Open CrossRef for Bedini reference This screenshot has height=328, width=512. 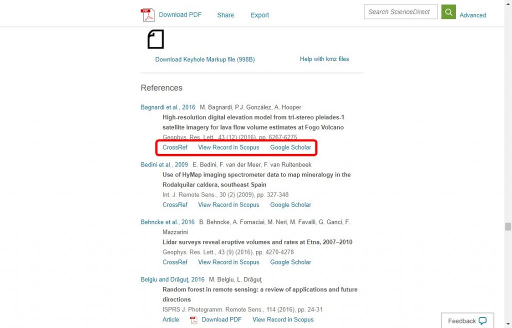[175, 205]
